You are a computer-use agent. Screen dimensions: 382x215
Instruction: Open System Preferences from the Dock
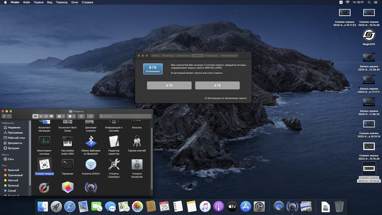click(259, 207)
